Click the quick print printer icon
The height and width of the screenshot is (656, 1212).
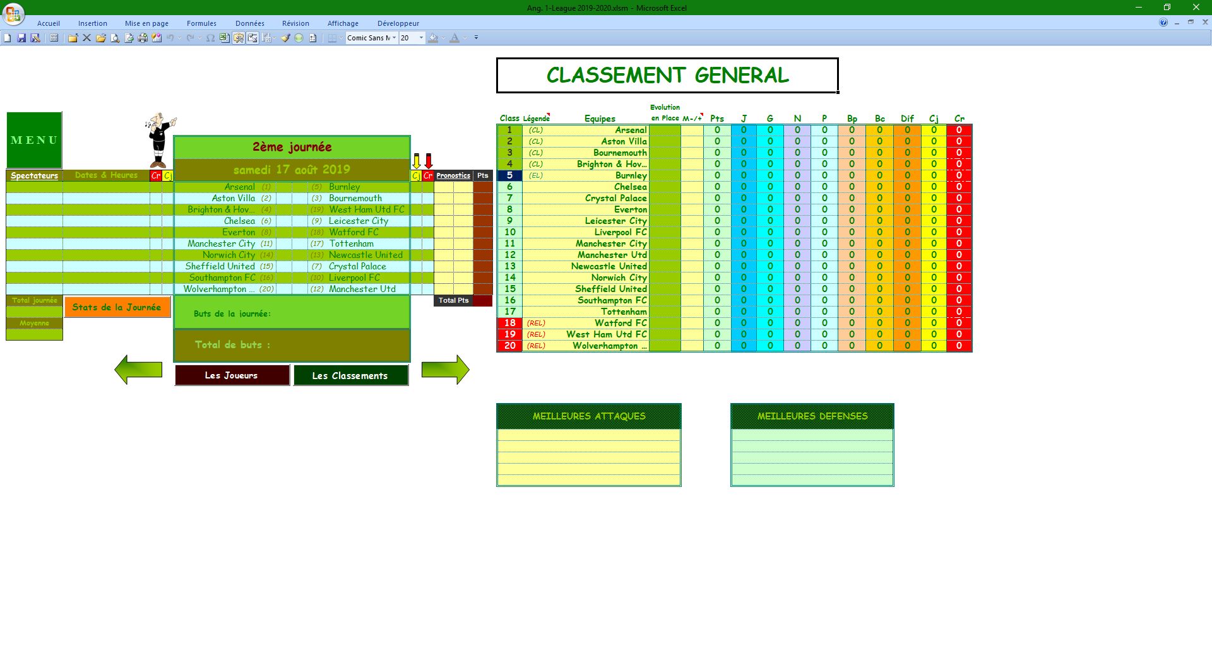pyautogui.click(x=143, y=38)
